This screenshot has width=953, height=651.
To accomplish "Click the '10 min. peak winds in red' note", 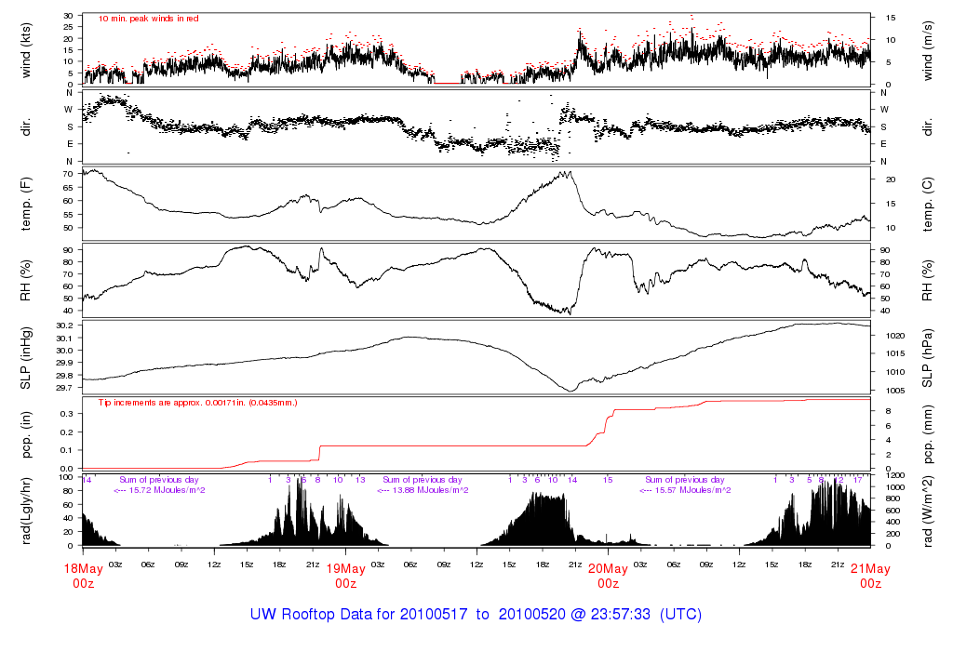I will click(x=148, y=19).
